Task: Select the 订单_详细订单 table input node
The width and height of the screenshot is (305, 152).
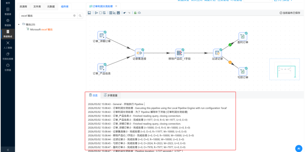Action: 101,36
